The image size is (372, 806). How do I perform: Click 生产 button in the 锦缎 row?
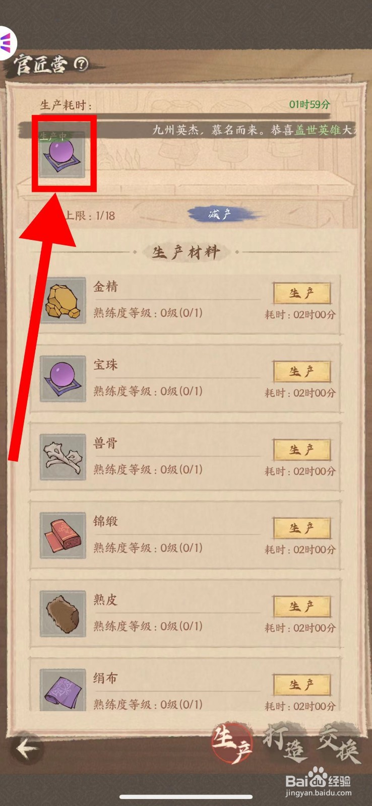301,528
